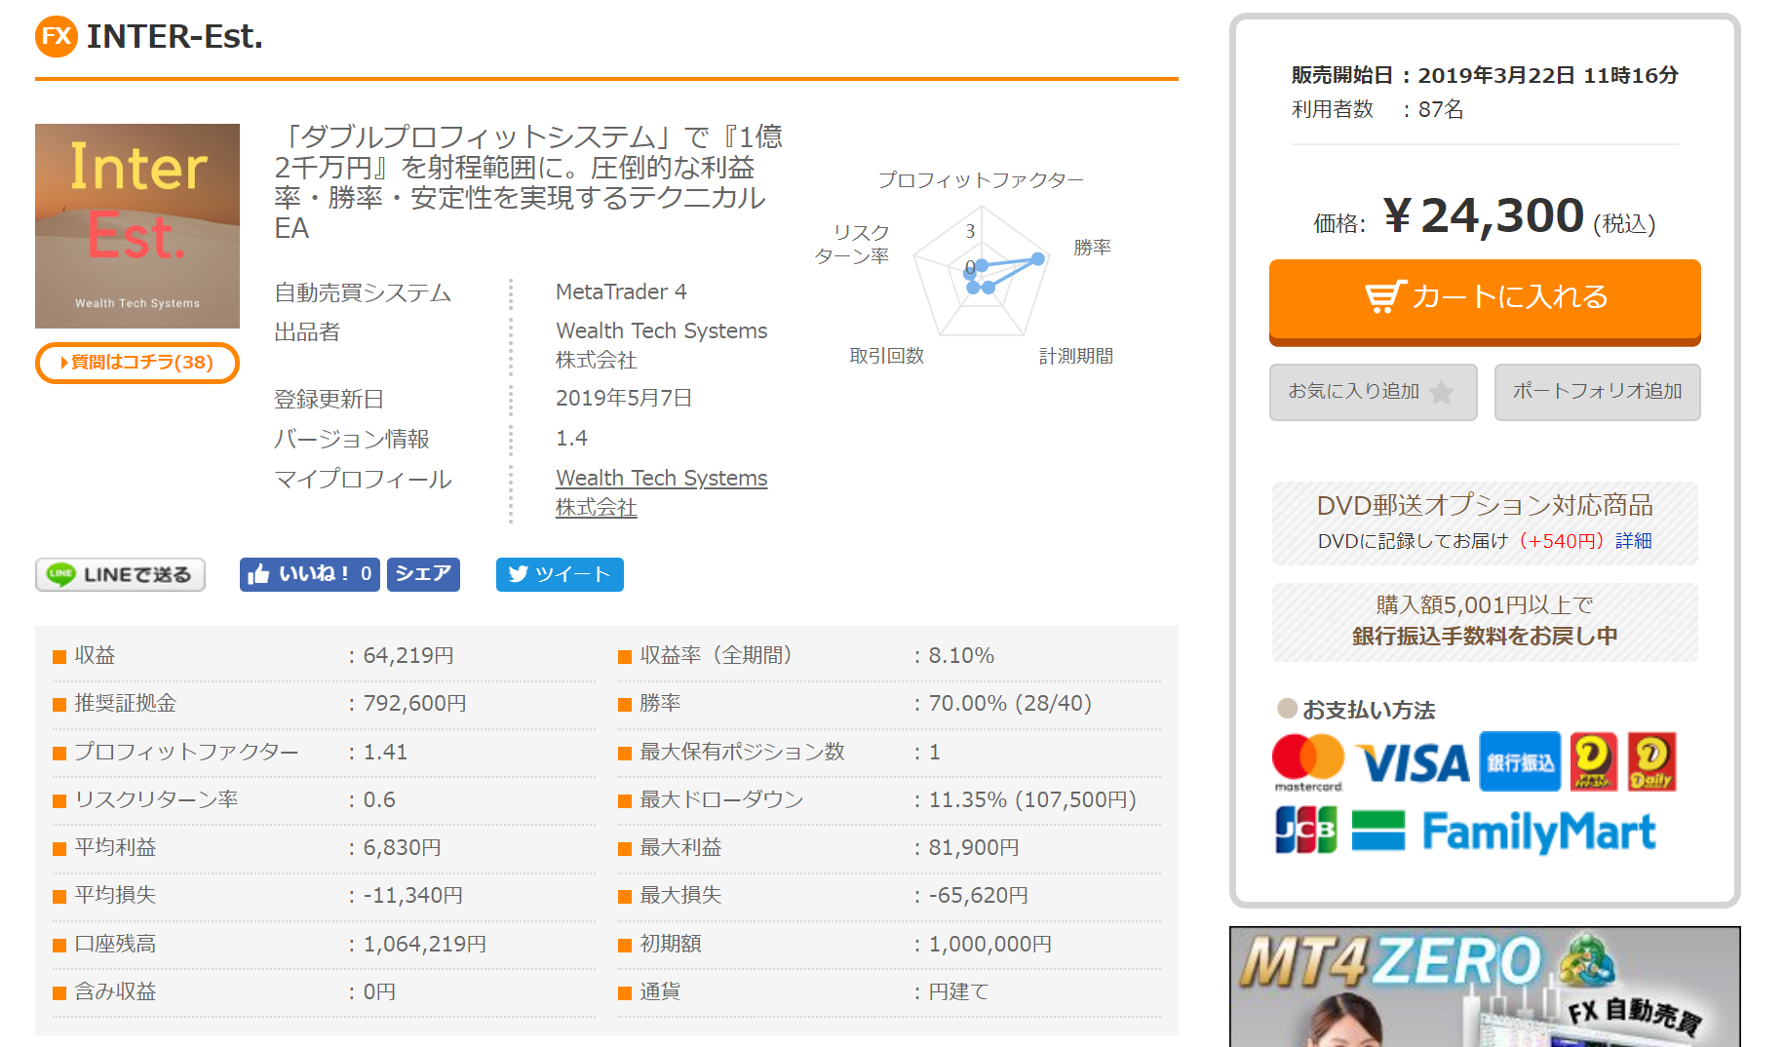Screen dimensions: 1784x1047
Task: Click the ポートフォリオ追加 button
Action: point(1598,392)
